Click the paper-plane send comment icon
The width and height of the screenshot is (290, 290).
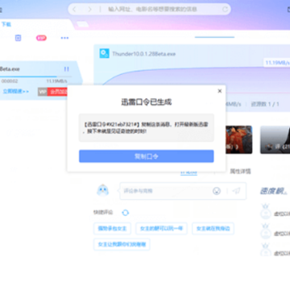point(236,191)
